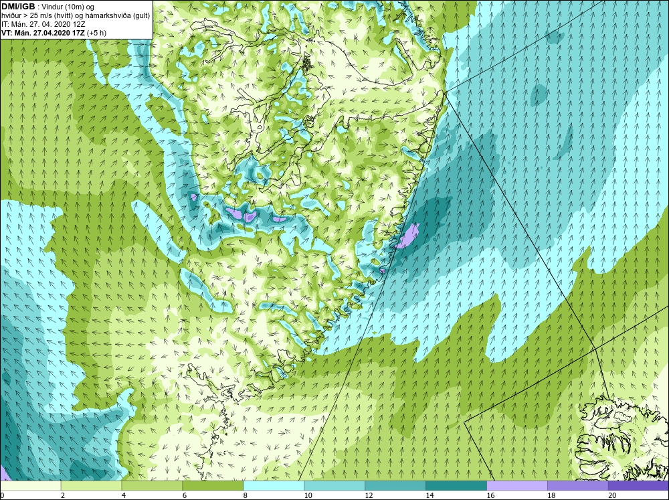
Task: Click the 18–20 m/s medium purple legend swatch
Action: pos(578,485)
